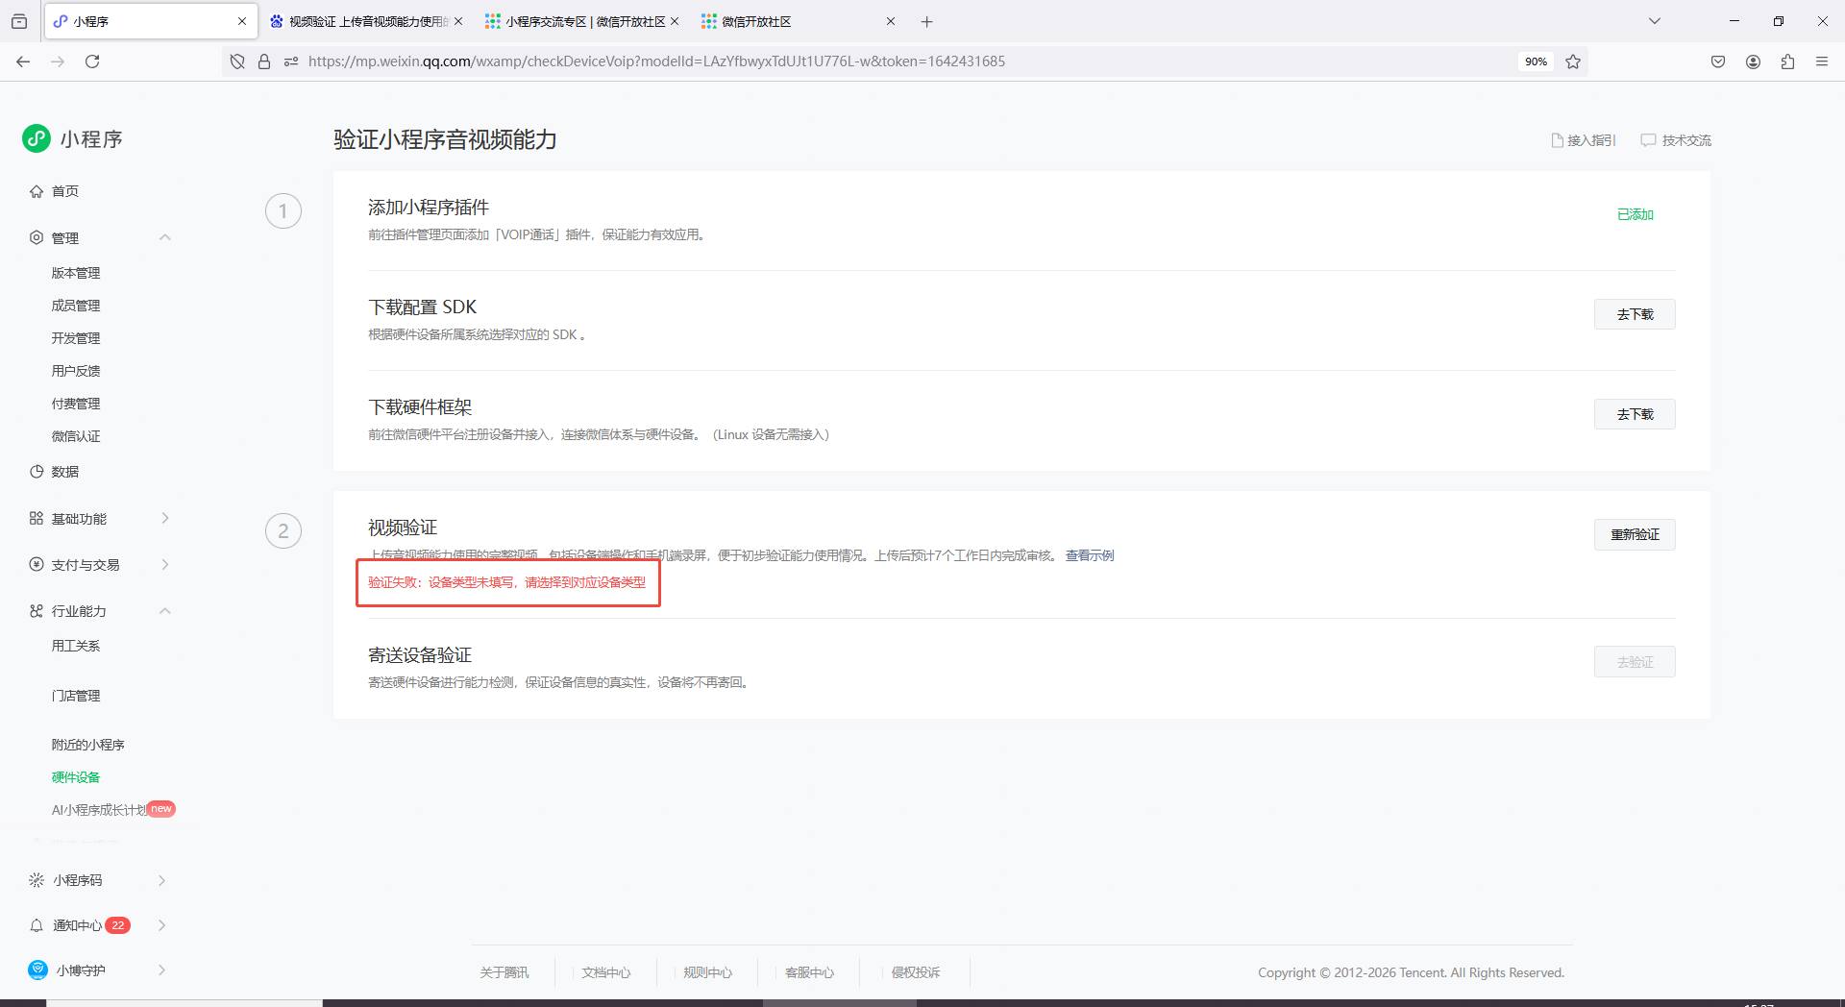Screen dimensions: 1845x1007
Task: Expand the 小程序码 chevron
Action: 161,880
